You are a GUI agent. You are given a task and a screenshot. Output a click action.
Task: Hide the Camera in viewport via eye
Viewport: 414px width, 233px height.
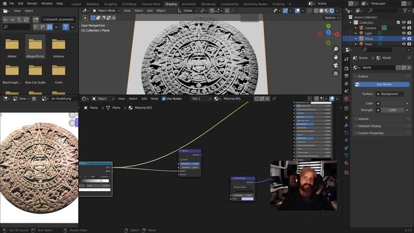coord(404,28)
